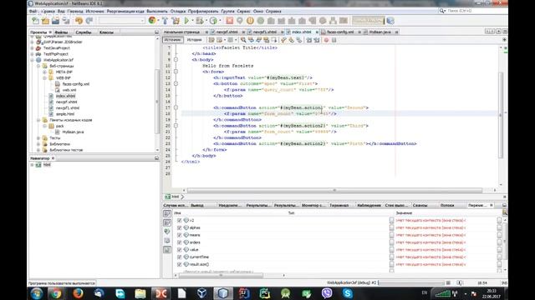
Task: Select faces-config.xml in the project tree
Action: click(x=76, y=84)
